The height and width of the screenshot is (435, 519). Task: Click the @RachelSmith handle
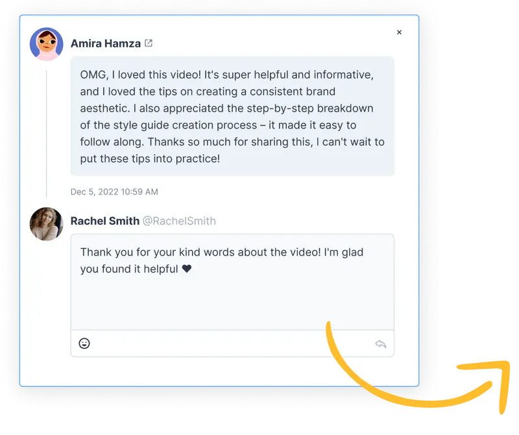179,220
